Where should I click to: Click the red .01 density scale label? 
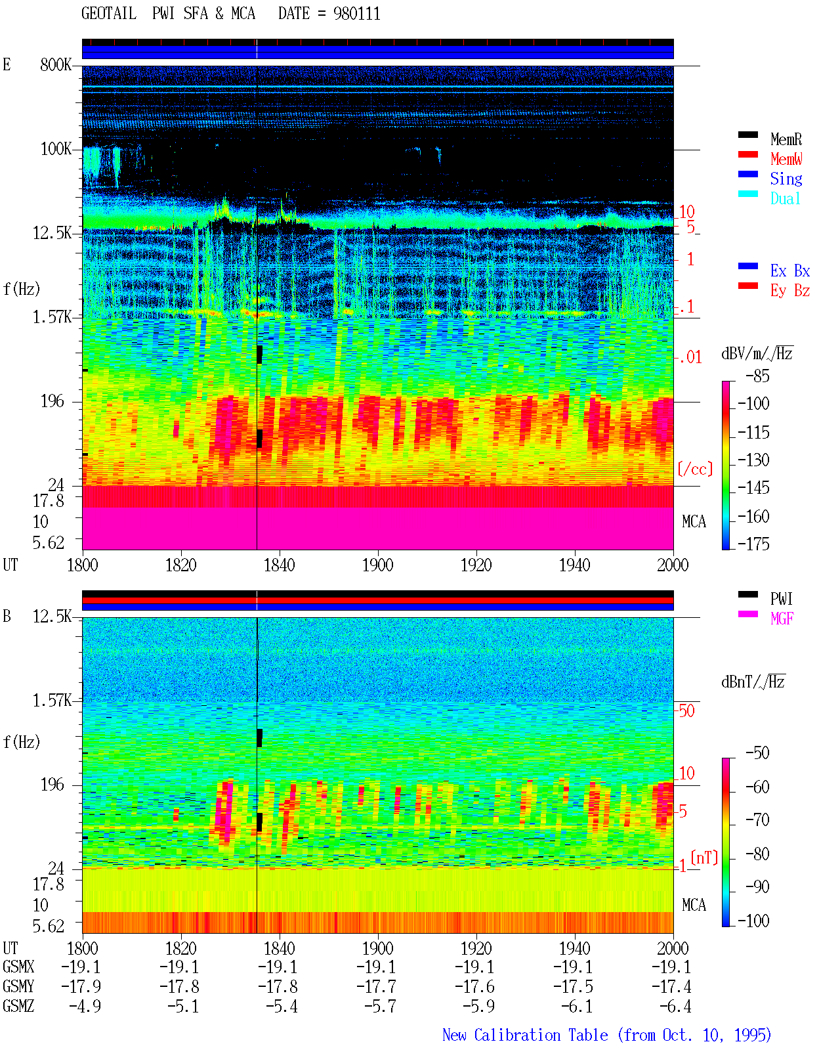(x=690, y=357)
